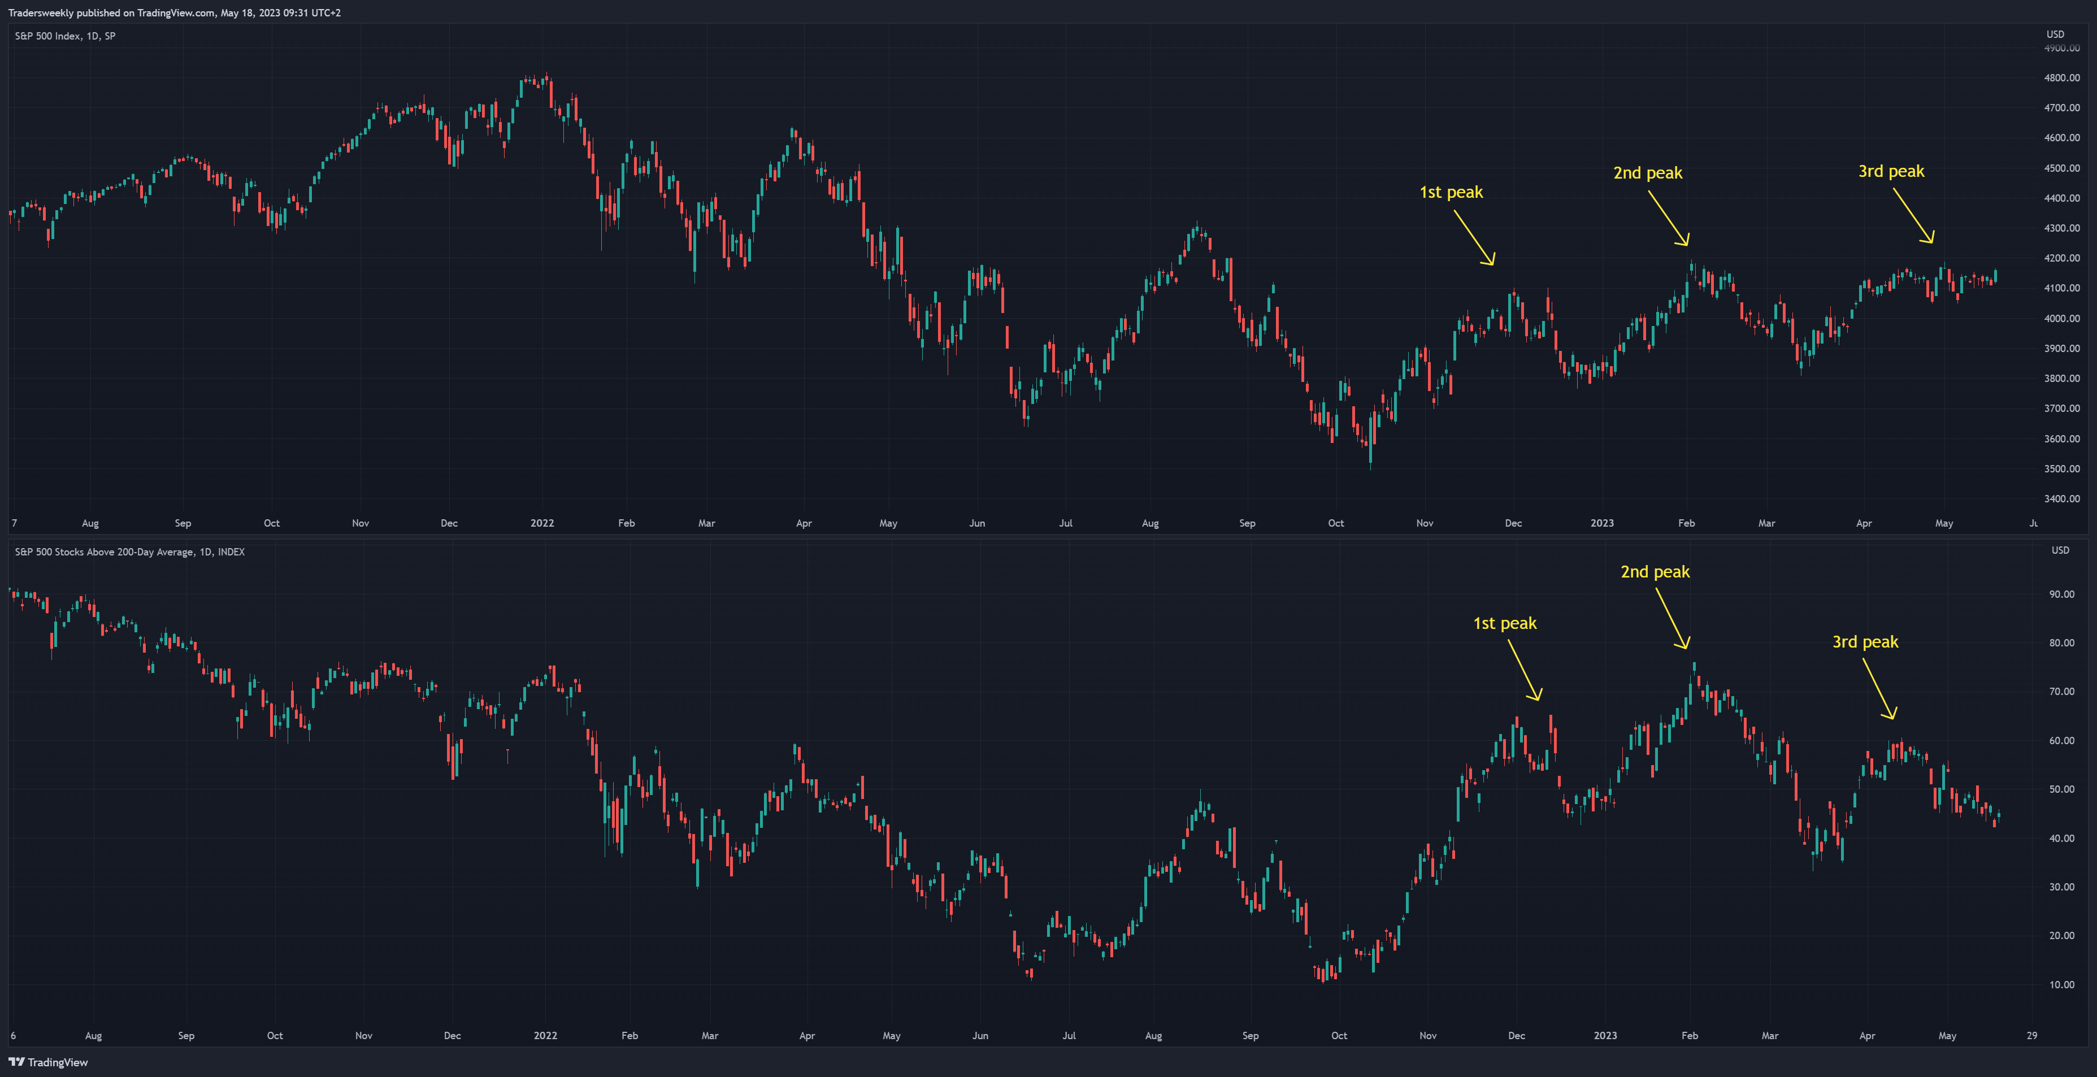The height and width of the screenshot is (1077, 2097).
Task: Click 2023 on the Stocks Above 200-Day time axis
Action: tap(1605, 1036)
